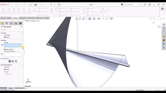Click the Hide/Show Items eye icon
The image size is (166, 93).
[99, 19]
